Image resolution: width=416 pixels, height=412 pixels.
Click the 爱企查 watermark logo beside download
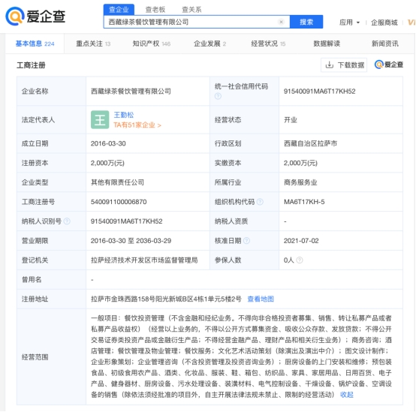[389, 65]
